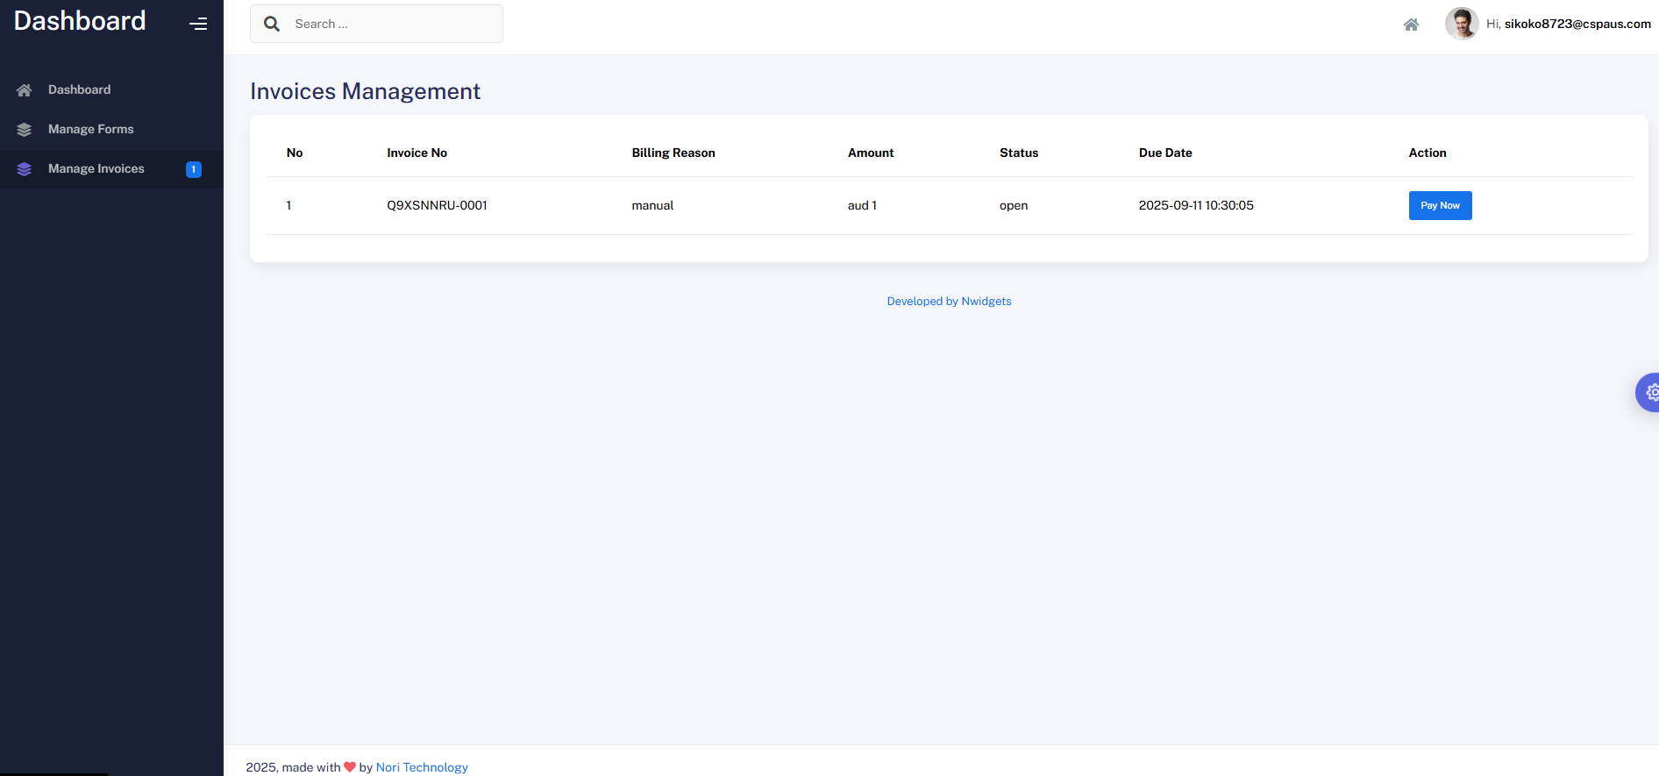Collapse the sidebar using the hamburger icon
The width and height of the screenshot is (1659, 776).
pyautogui.click(x=198, y=24)
